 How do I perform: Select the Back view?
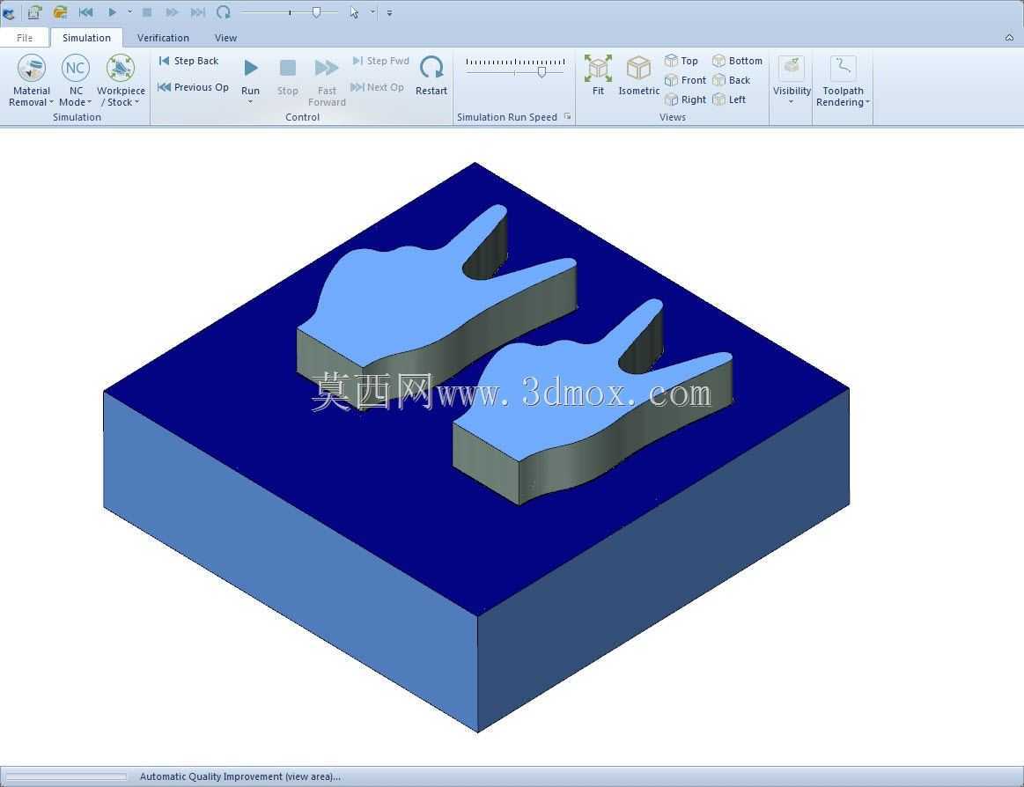pyautogui.click(x=731, y=80)
